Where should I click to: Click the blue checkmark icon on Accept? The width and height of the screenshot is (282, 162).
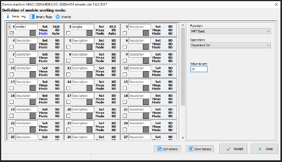(228, 149)
